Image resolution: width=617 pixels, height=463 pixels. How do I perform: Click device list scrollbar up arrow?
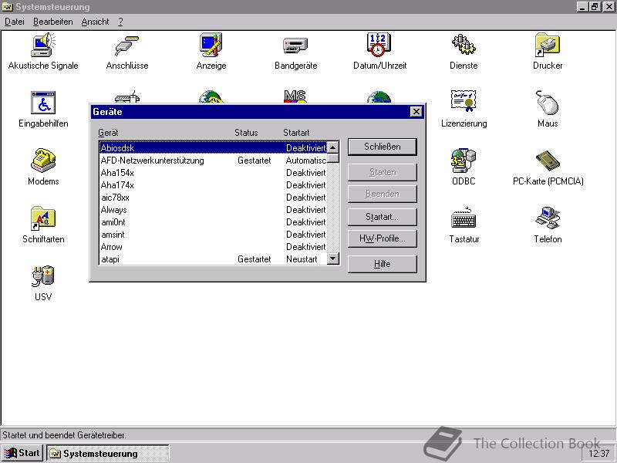pyautogui.click(x=333, y=147)
